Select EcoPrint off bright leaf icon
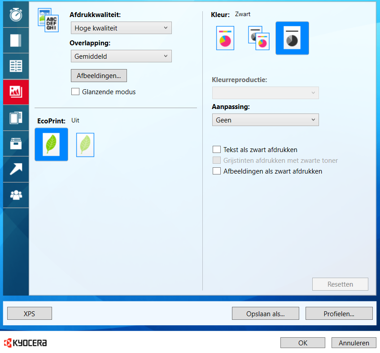This screenshot has width=380, height=353. tap(51, 144)
